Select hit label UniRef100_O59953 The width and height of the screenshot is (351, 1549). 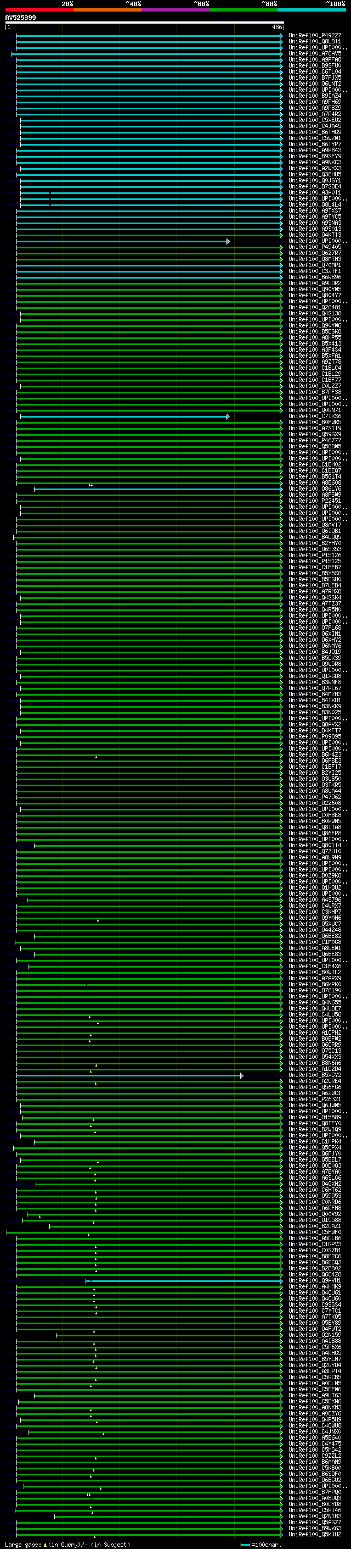click(x=315, y=1196)
